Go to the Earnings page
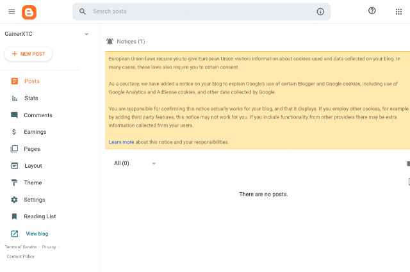The height and width of the screenshot is (272, 410). (35, 132)
